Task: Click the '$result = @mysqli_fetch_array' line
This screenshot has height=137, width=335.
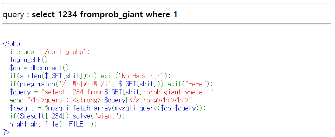Action: [x=108, y=108]
